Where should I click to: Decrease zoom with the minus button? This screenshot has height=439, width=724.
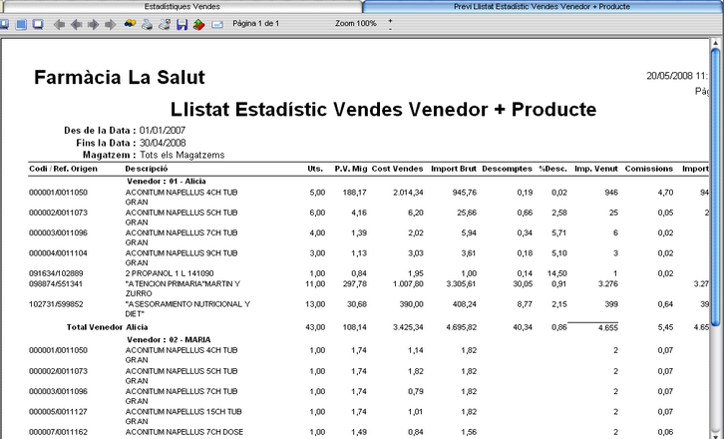point(390,29)
